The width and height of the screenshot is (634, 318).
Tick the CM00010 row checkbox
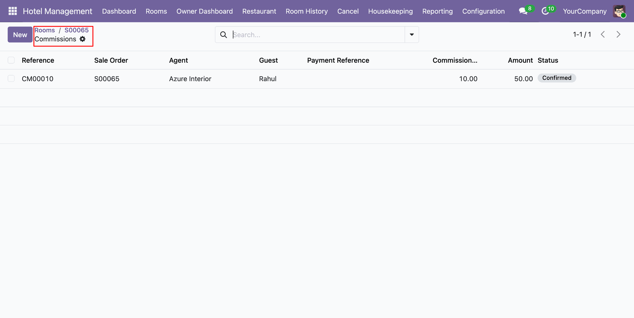click(11, 79)
